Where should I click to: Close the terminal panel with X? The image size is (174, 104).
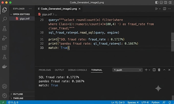tap(169, 70)
